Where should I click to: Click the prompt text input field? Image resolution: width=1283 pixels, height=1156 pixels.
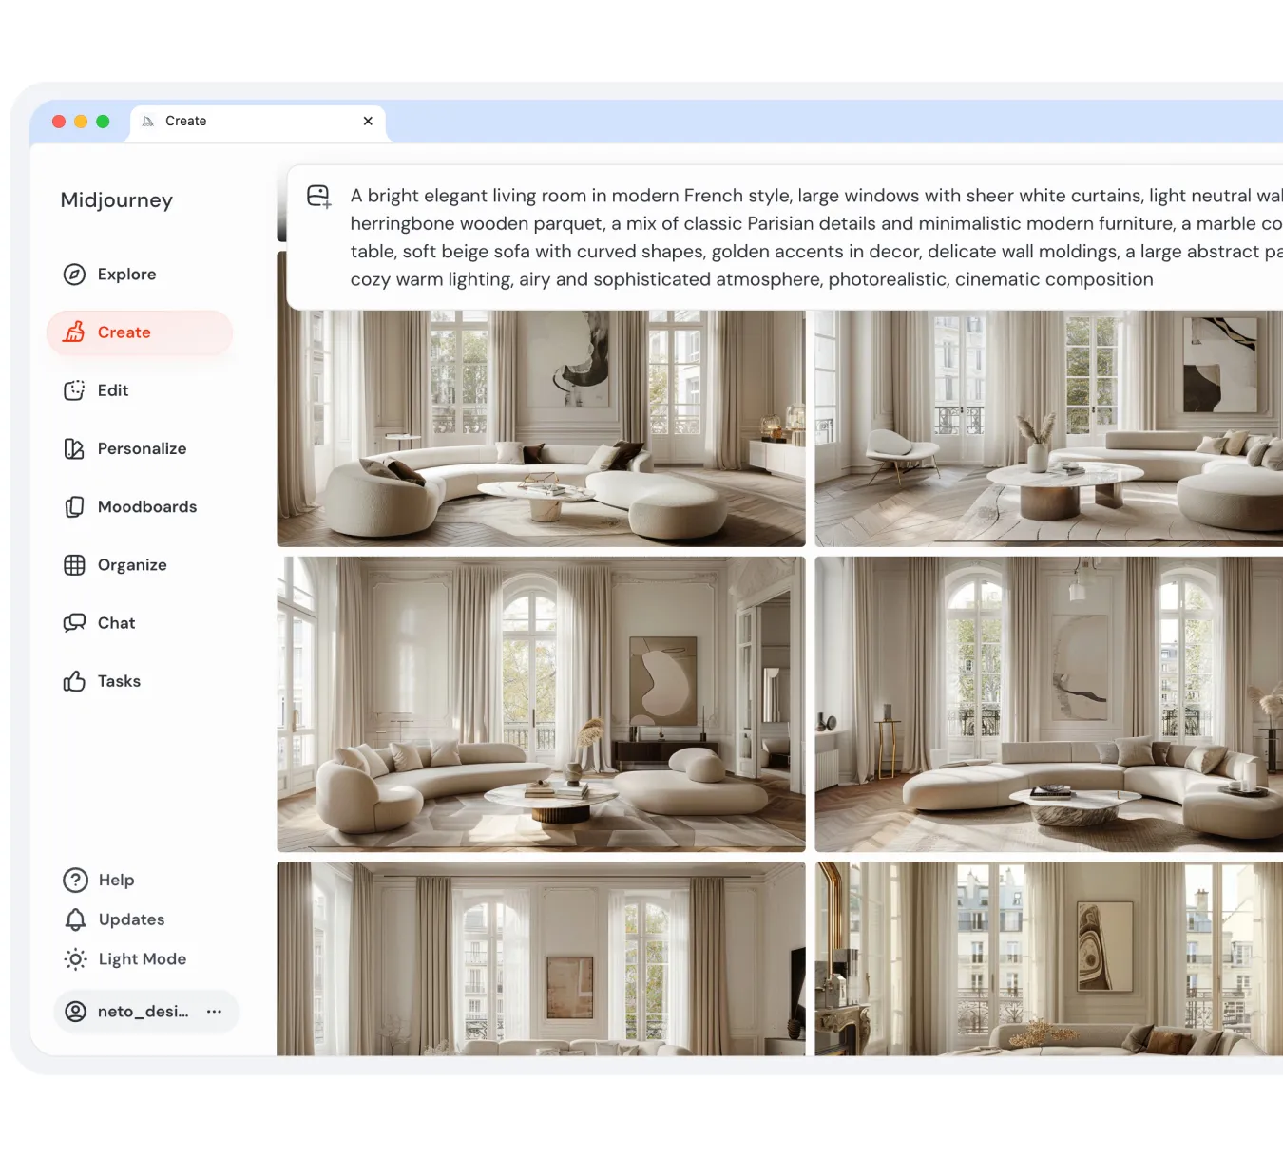tap(808, 237)
